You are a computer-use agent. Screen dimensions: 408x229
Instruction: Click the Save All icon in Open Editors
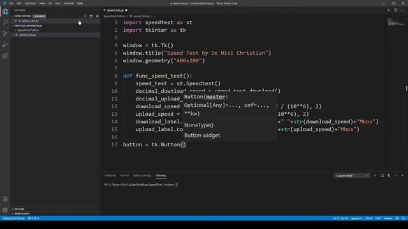91,16
